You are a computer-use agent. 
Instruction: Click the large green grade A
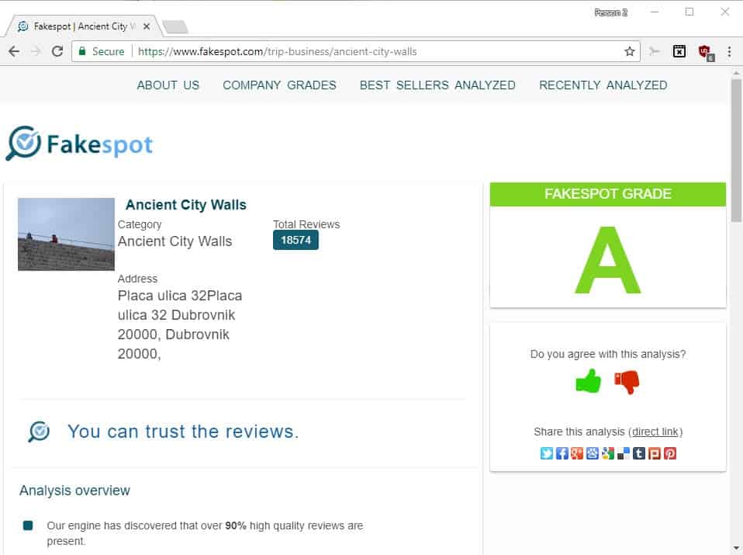click(x=607, y=261)
